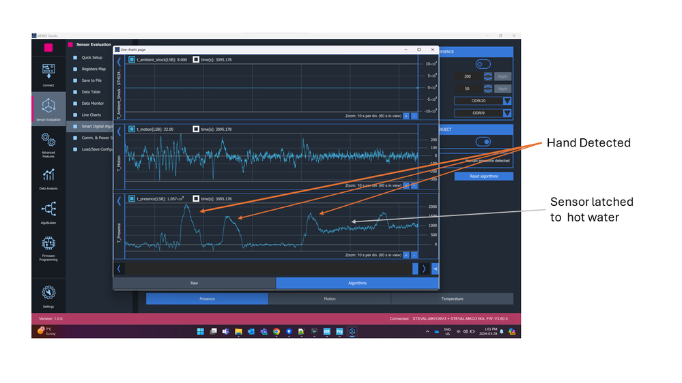Zoom in on t_presence chart with plus
Screen dimensions: 682x383
[406, 255]
